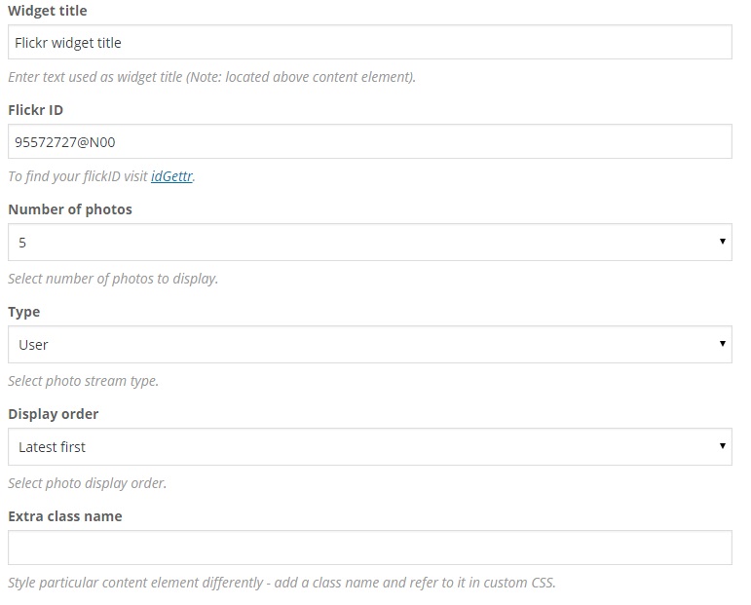Open the idGettr link
Image resolution: width=751 pixels, height=605 pixels.
171,177
